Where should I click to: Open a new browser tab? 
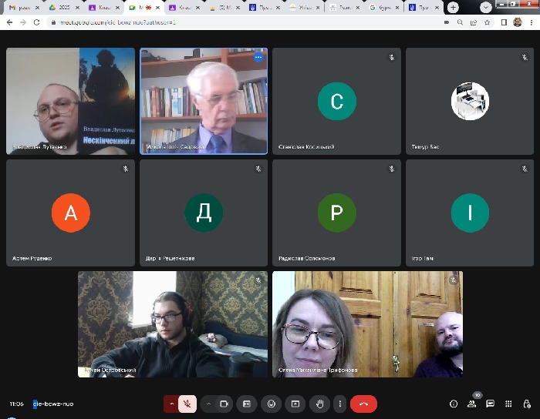[x=453, y=7]
